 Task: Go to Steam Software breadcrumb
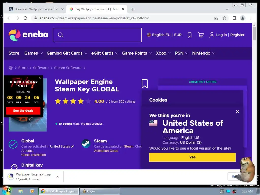coord(68,68)
